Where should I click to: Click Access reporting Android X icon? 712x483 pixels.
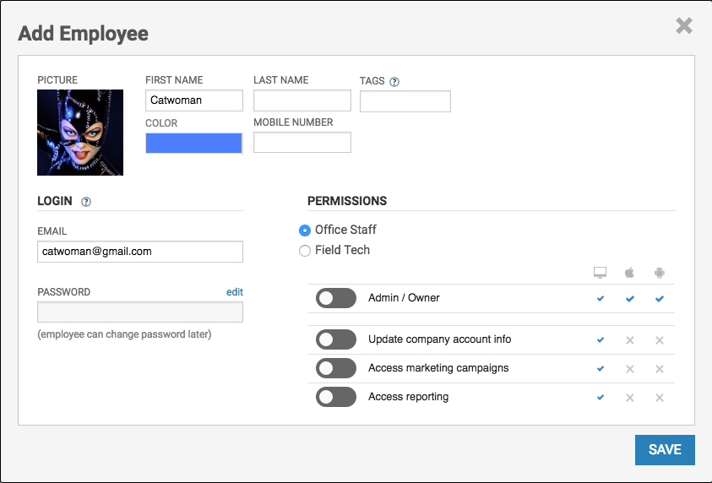point(660,398)
